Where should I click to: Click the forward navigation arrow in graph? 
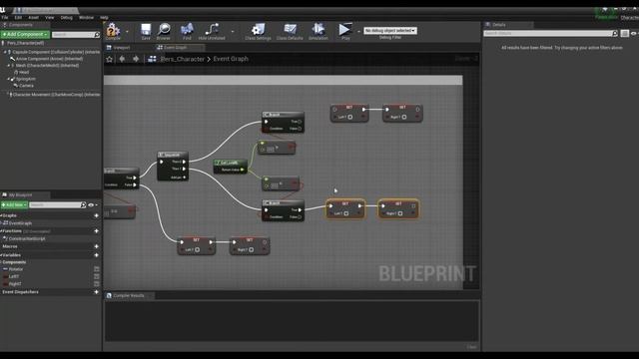[136, 59]
